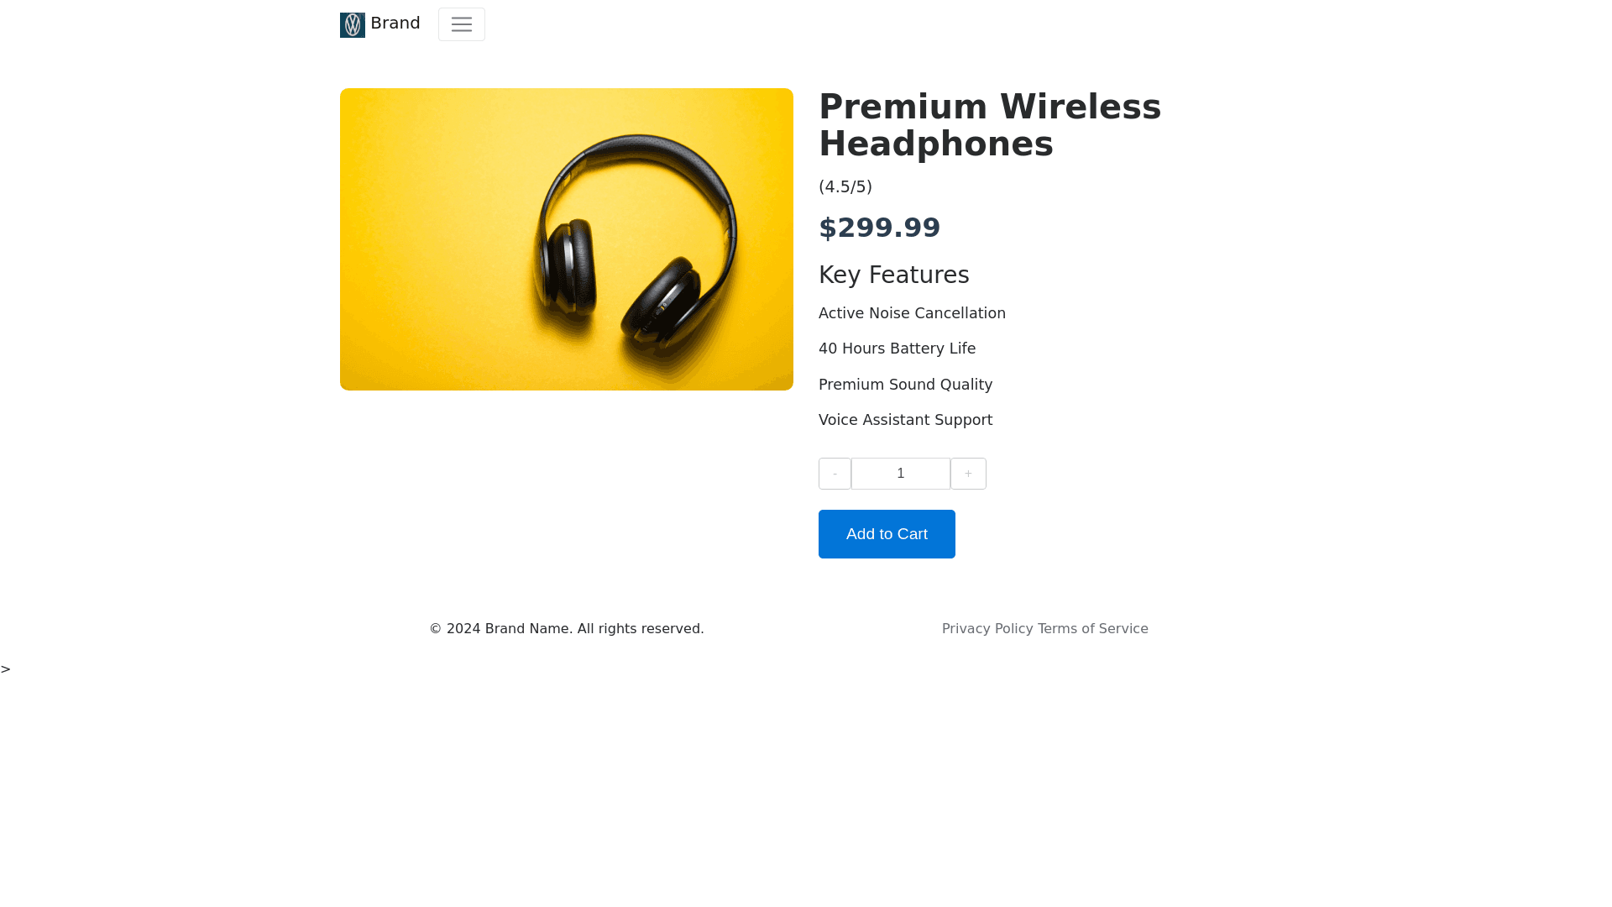Add the headphones to cart
This screenshot has width=1612, height=907.
(x=887, y=534)
